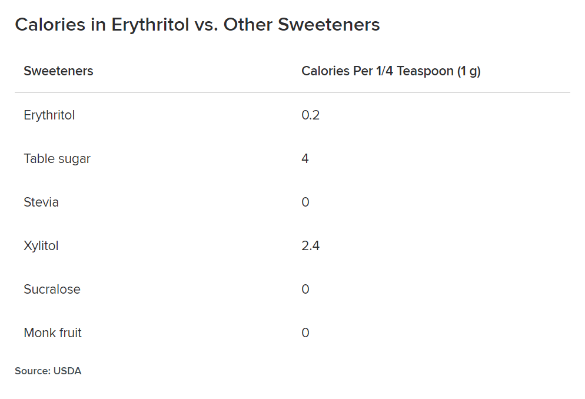This screenshot has width=585, height=399.
Task: Select the Sucralose row label
Action: (x=52, y=290)
